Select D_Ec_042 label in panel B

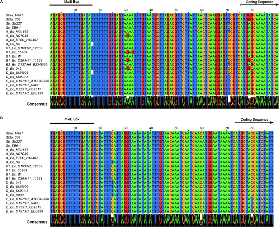coord(14,182)
